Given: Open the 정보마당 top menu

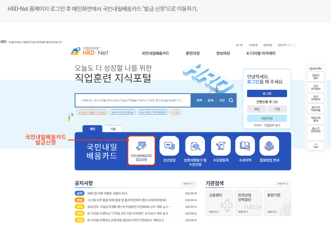Looking at the screenshot, I should pos(223,54).
